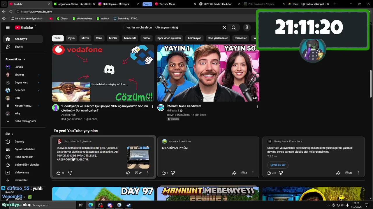Reload the page with the browser refresh button
The width and height of the screenshot is (373, 209).
click(11, 12)
